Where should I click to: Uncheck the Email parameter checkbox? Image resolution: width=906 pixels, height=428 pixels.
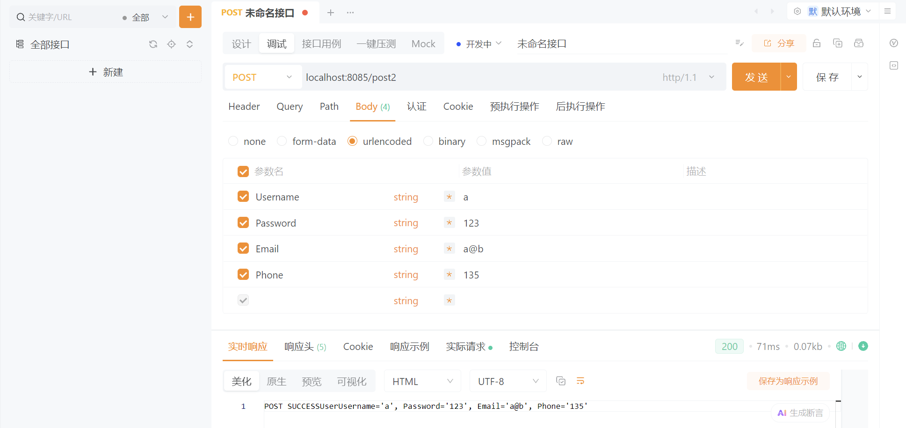click(243, 249)
